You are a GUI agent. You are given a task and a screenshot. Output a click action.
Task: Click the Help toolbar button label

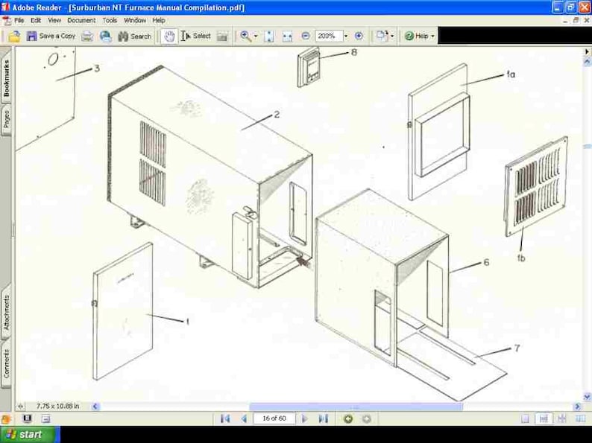[422, 36]
